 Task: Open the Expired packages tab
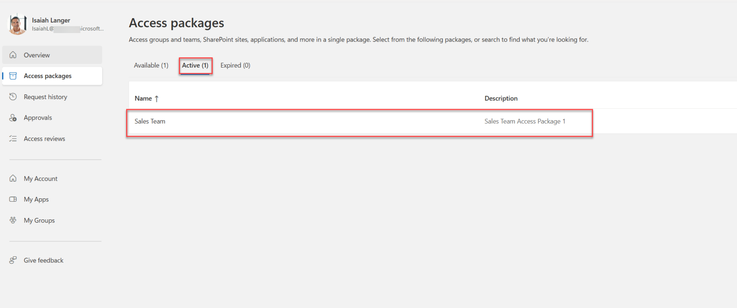point(235,65)
